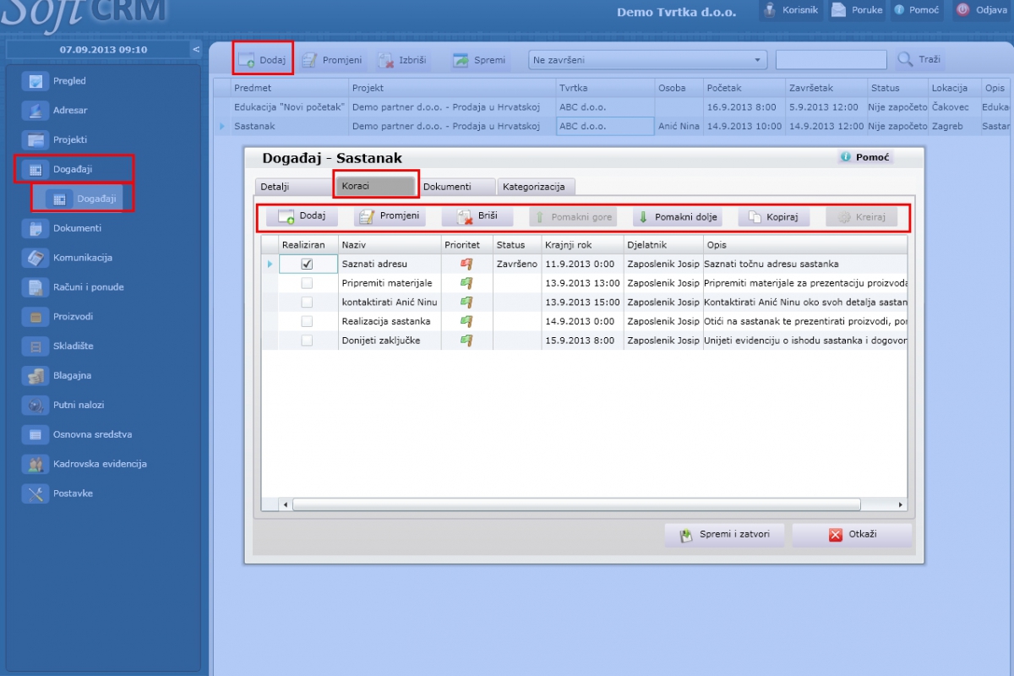Screen dimensions: 1014x676
Task: Open the Dokumenti sidebar icon
Action: tap(35, 228)
